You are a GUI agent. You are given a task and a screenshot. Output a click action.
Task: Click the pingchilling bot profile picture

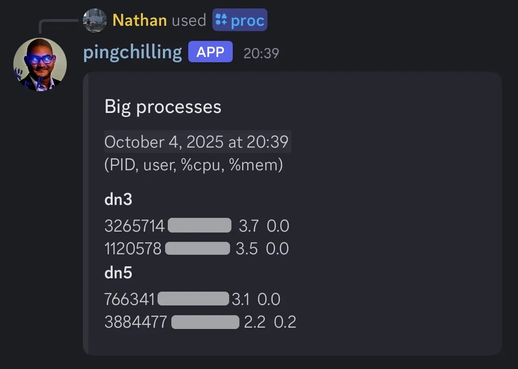(x=40, y=64)
